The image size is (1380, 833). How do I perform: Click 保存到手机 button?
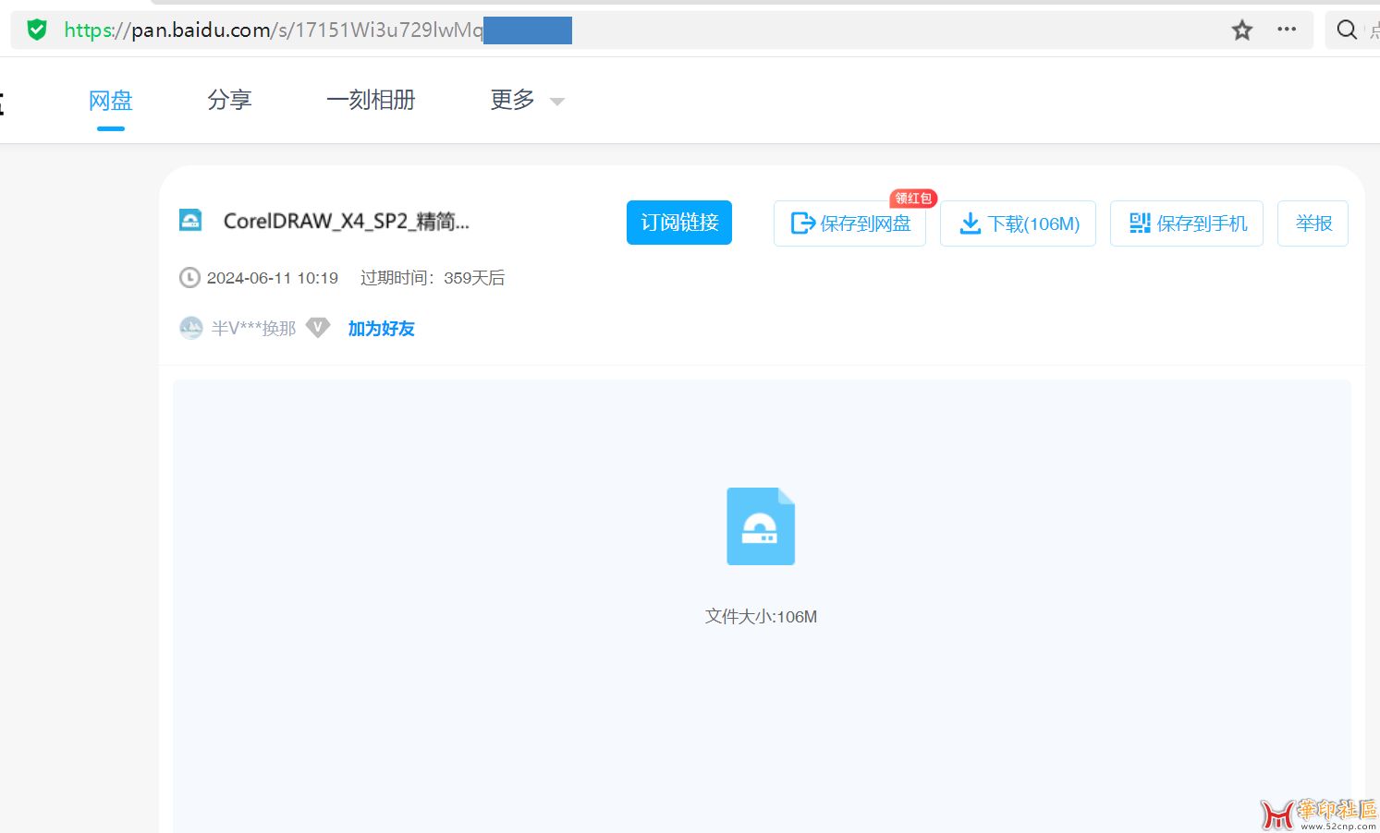[1187, 223]
